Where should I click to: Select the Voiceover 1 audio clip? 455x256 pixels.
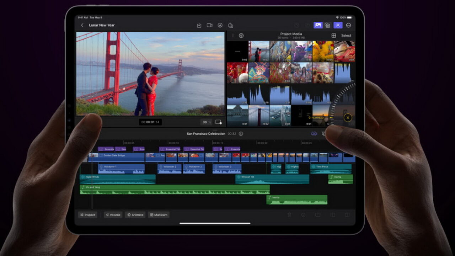121,169
